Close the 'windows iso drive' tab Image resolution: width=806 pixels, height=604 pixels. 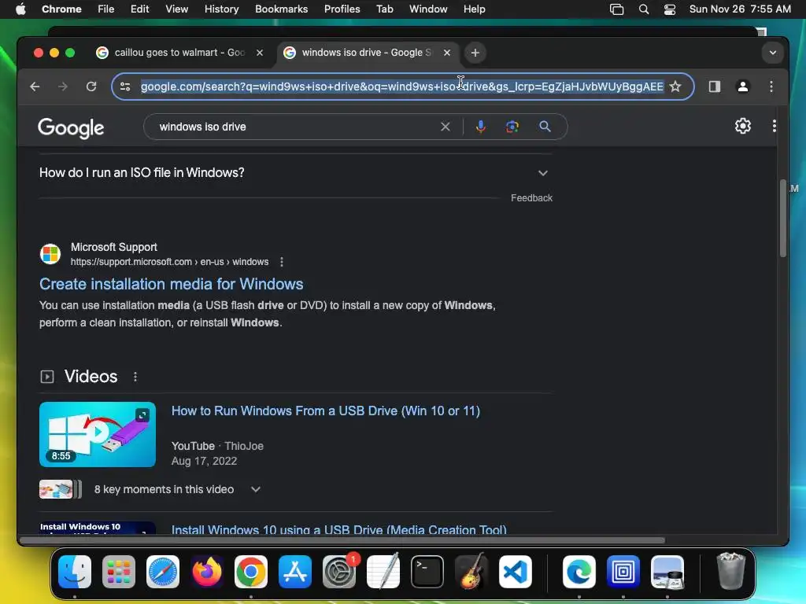(x=447, y=53)
